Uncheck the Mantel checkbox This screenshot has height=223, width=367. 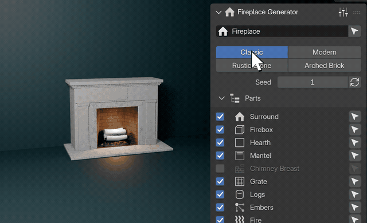pos(220,156)
